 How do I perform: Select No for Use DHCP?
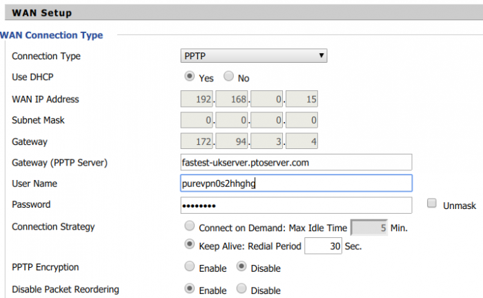click(228, 76)
